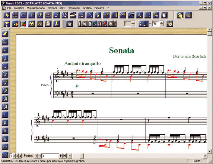213x164 pixels.
Task: Choose the quarter note duration in left palette
Action: pos(5,66)
